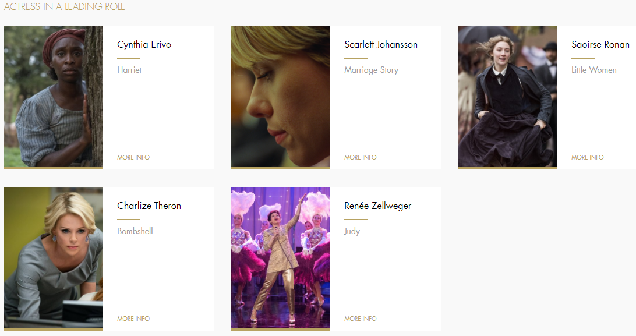Click the Actress in a Leading Role heading

(65, 6)
